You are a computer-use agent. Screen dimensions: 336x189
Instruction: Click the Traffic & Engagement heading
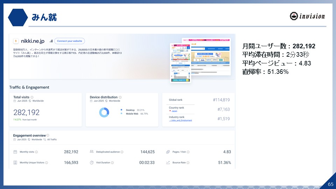coord(29,87)
